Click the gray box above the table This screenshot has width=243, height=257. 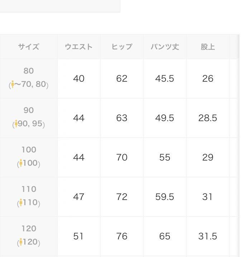pyautogui.click(x=60, y=6)
